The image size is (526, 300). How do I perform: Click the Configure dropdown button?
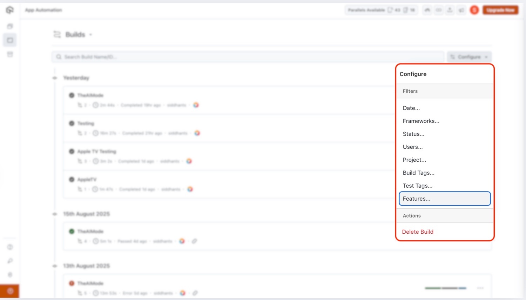pos(469,57)
